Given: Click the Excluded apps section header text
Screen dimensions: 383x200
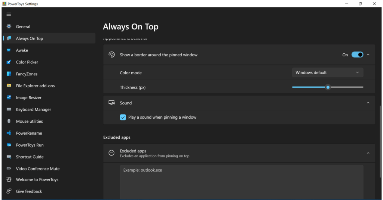Looking at the screenshot, I should pyautogui.click(x=117, y=137).
